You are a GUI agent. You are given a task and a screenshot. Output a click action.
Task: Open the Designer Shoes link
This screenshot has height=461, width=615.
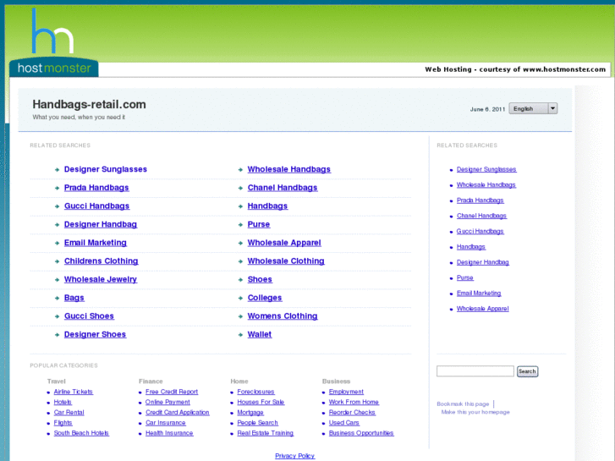click(x=95, y=335)
